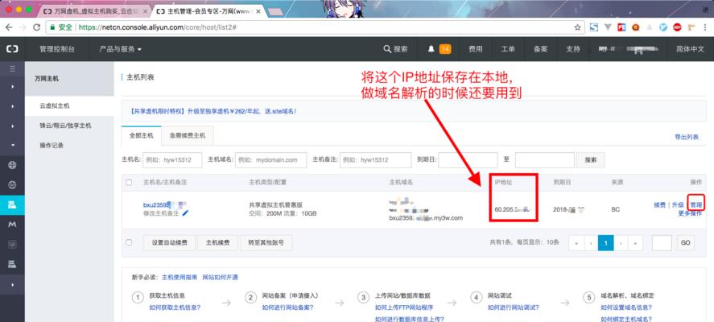Toggle the hamburger menu in the dark sidebar
The width and height of the screenshot is (714, 322).
click(12, 69)
